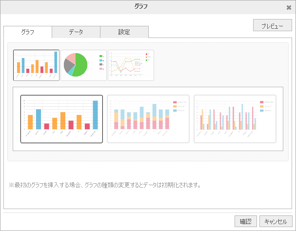Close the グラフ dialog with the X
This screenshot has height=231, width=296.
[289, 7]
